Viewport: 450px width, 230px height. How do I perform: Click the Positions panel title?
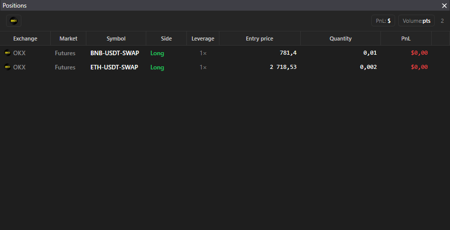(15, 6)
